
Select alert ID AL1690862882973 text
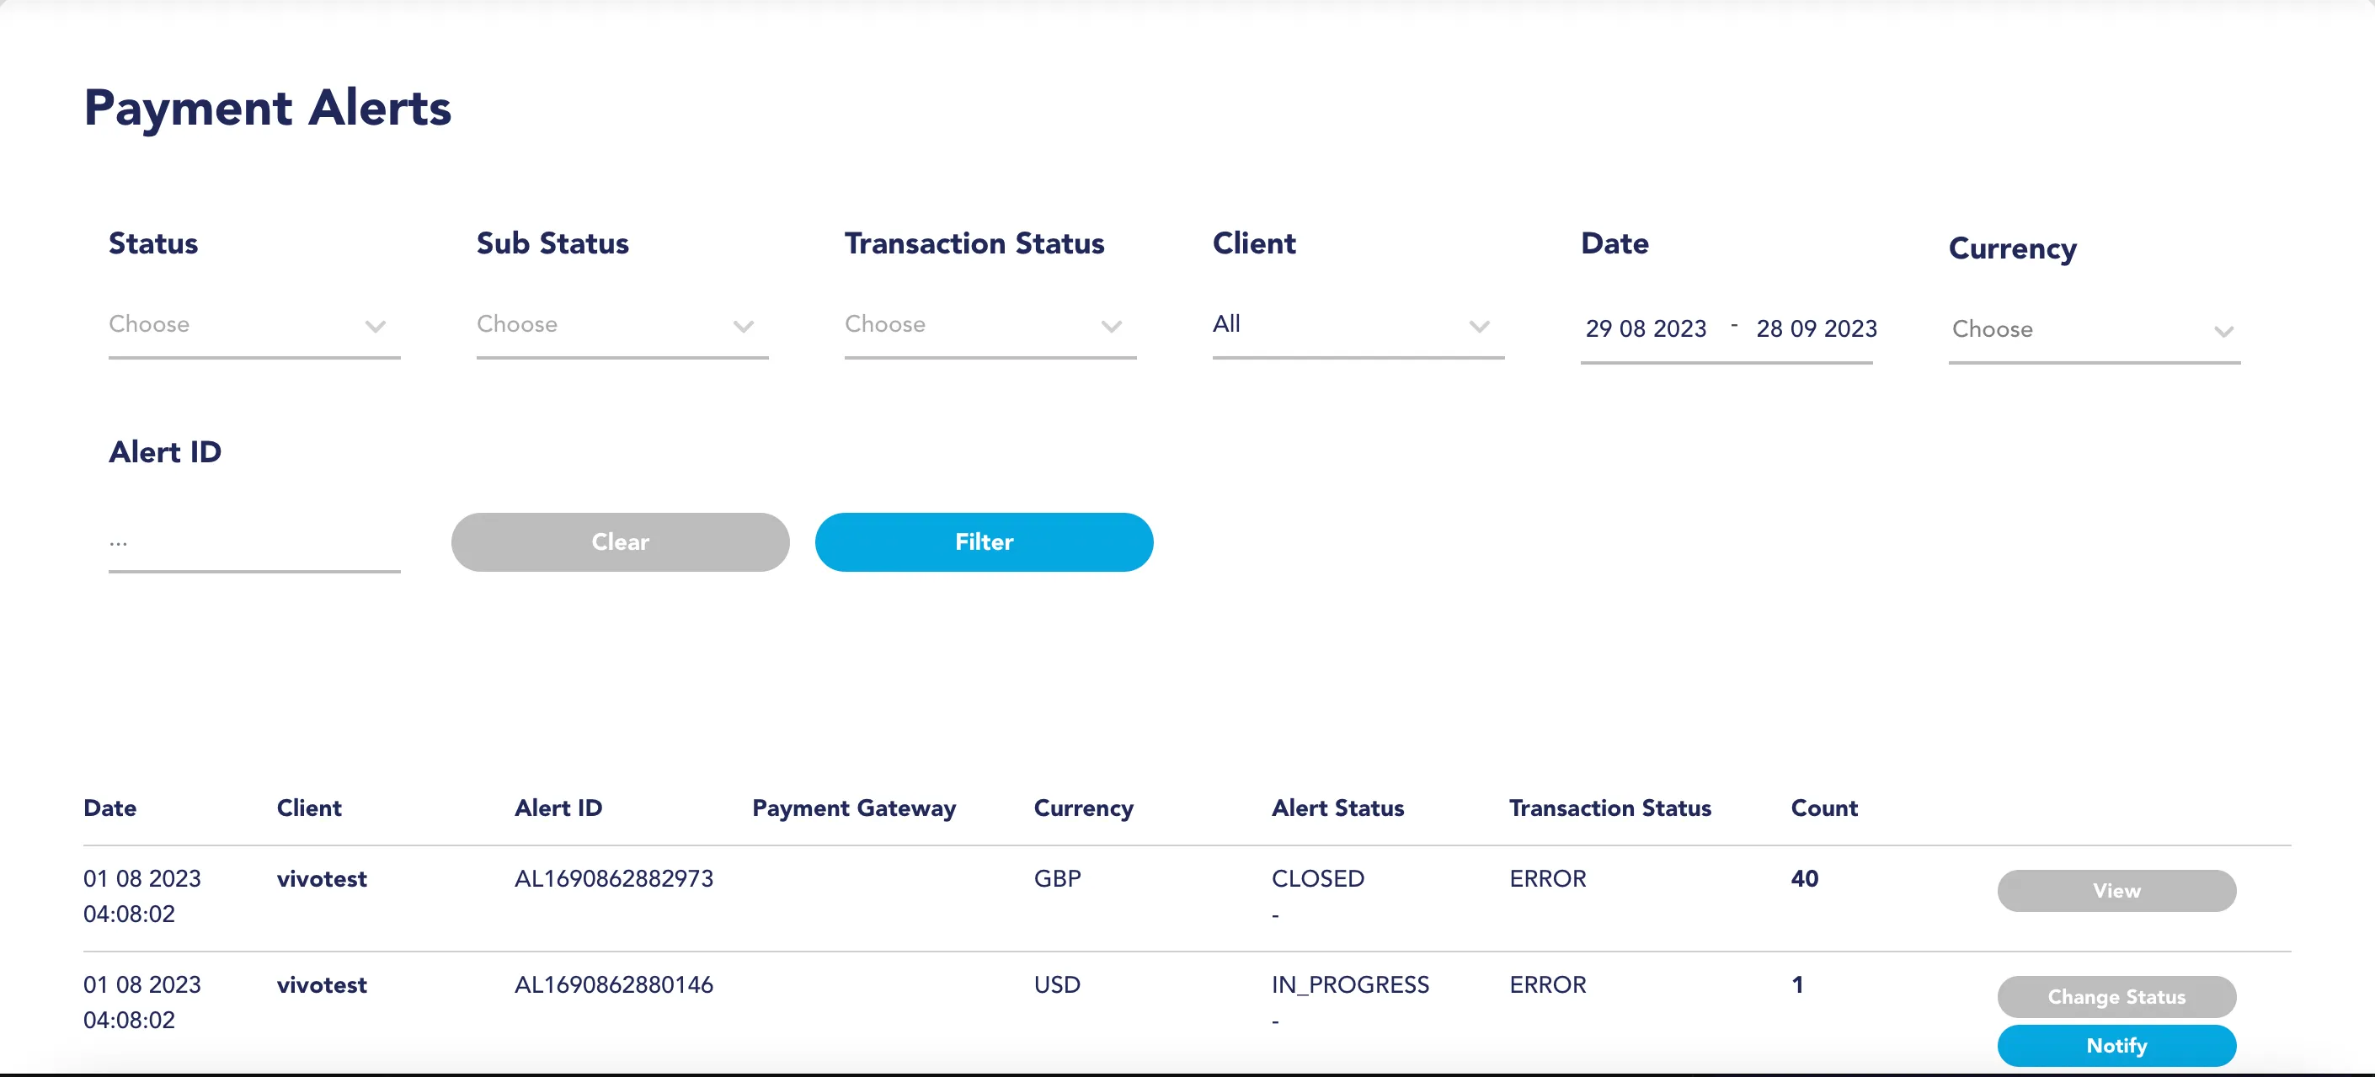pyautogui.click(x=613, y=879)
